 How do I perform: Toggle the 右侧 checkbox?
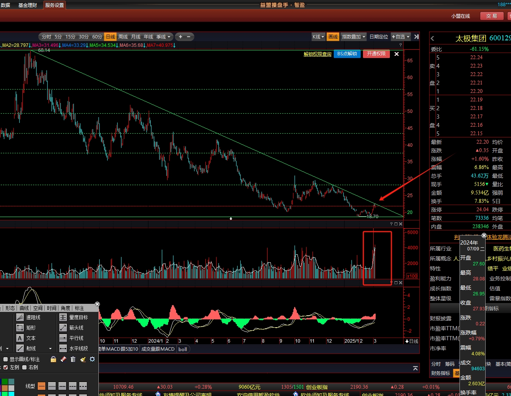pos(24,368)
